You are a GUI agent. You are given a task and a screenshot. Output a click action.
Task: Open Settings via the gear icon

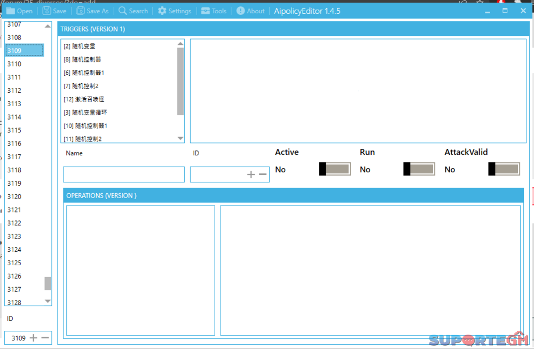coord(162,11)
